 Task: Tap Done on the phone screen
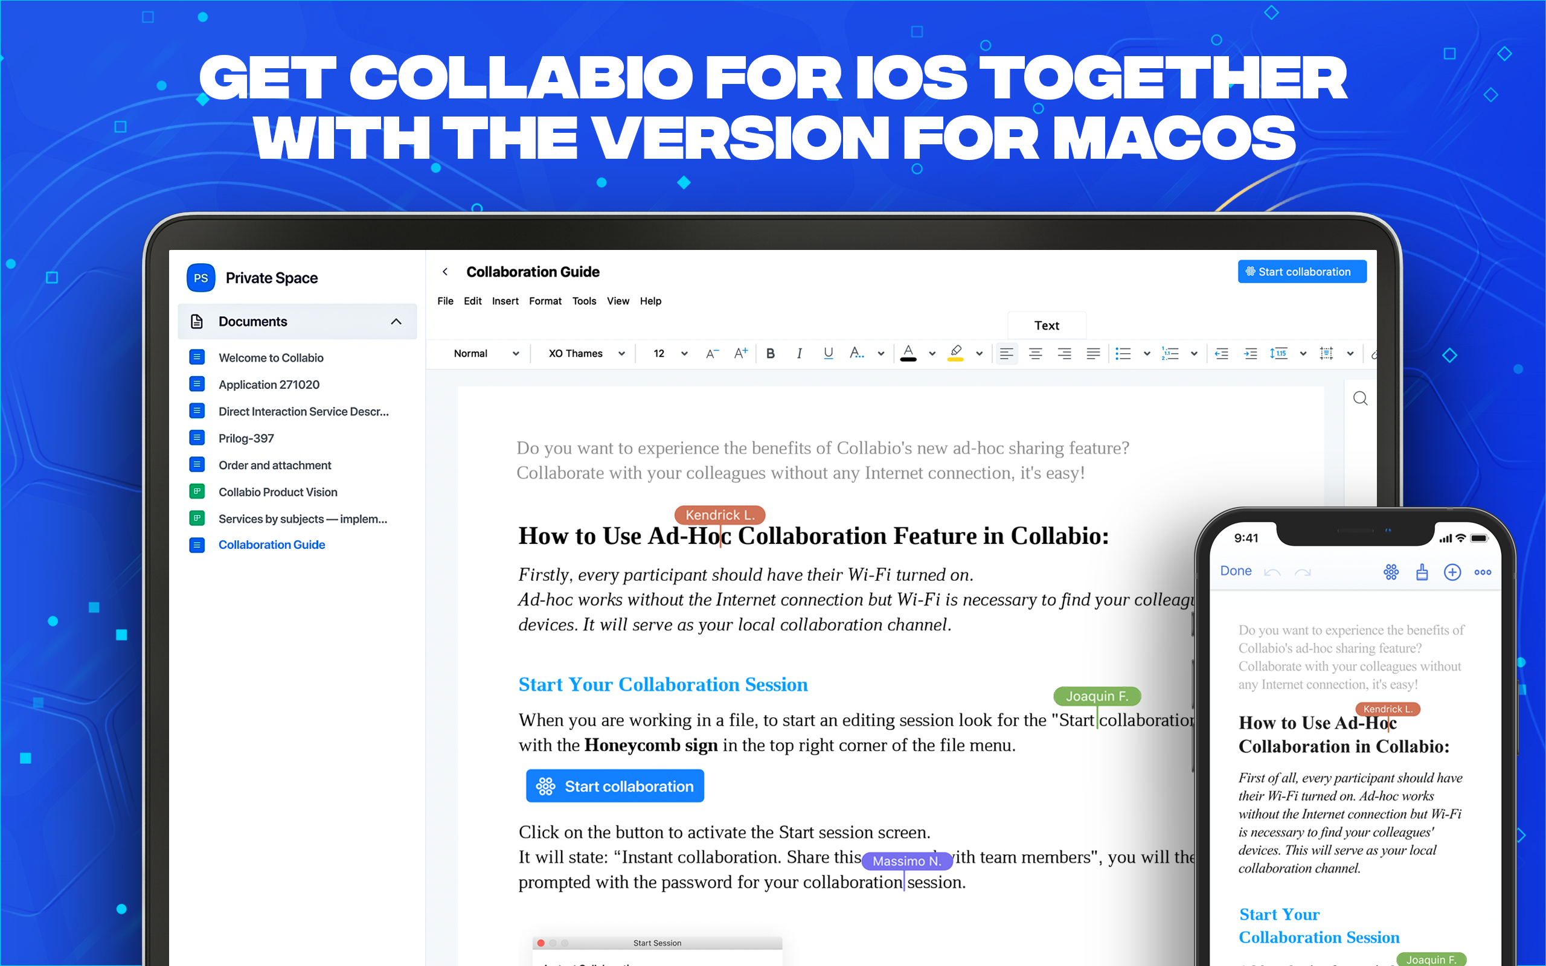click(1236, 571)
